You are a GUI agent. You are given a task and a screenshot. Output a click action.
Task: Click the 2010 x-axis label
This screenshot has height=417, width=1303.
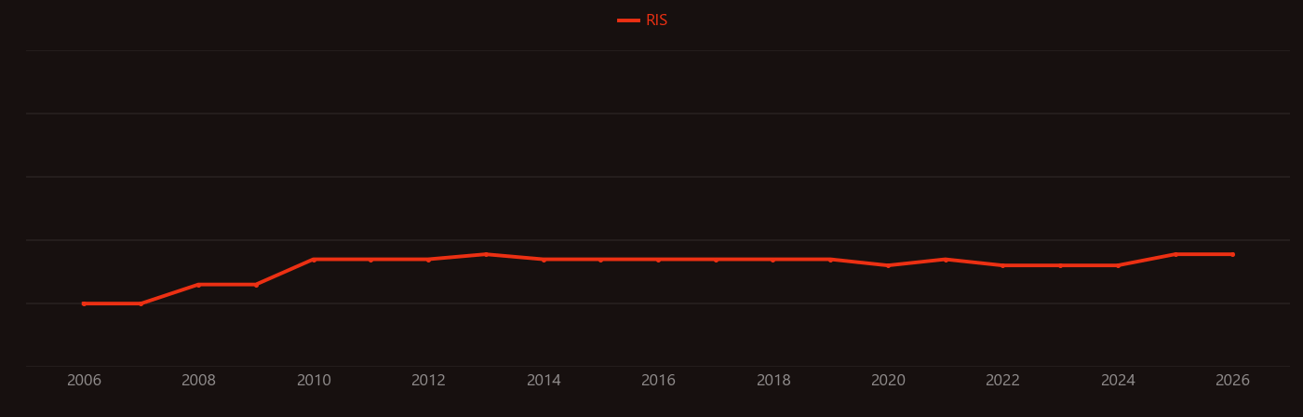314,381
